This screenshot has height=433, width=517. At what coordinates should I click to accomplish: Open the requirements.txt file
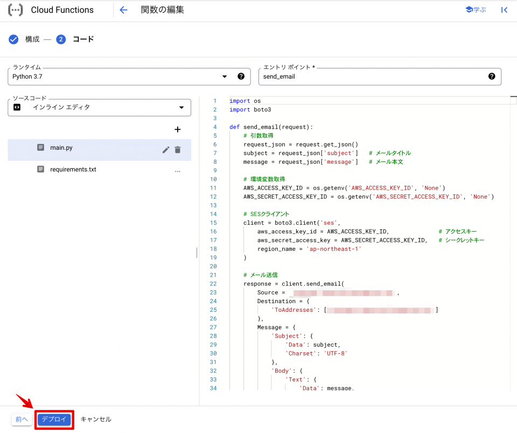pos(99,170)
